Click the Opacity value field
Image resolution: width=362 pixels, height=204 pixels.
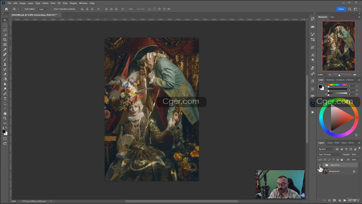click(x=354, y=154)
